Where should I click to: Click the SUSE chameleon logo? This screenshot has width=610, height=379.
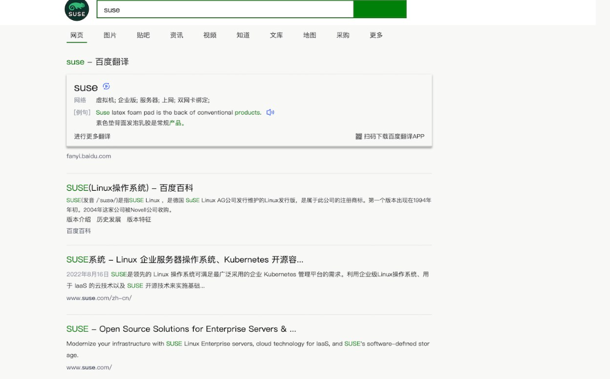pyautogui.click(x=77, y=10)
